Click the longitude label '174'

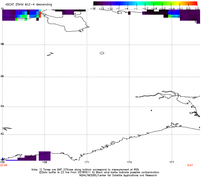click(129, 162)
